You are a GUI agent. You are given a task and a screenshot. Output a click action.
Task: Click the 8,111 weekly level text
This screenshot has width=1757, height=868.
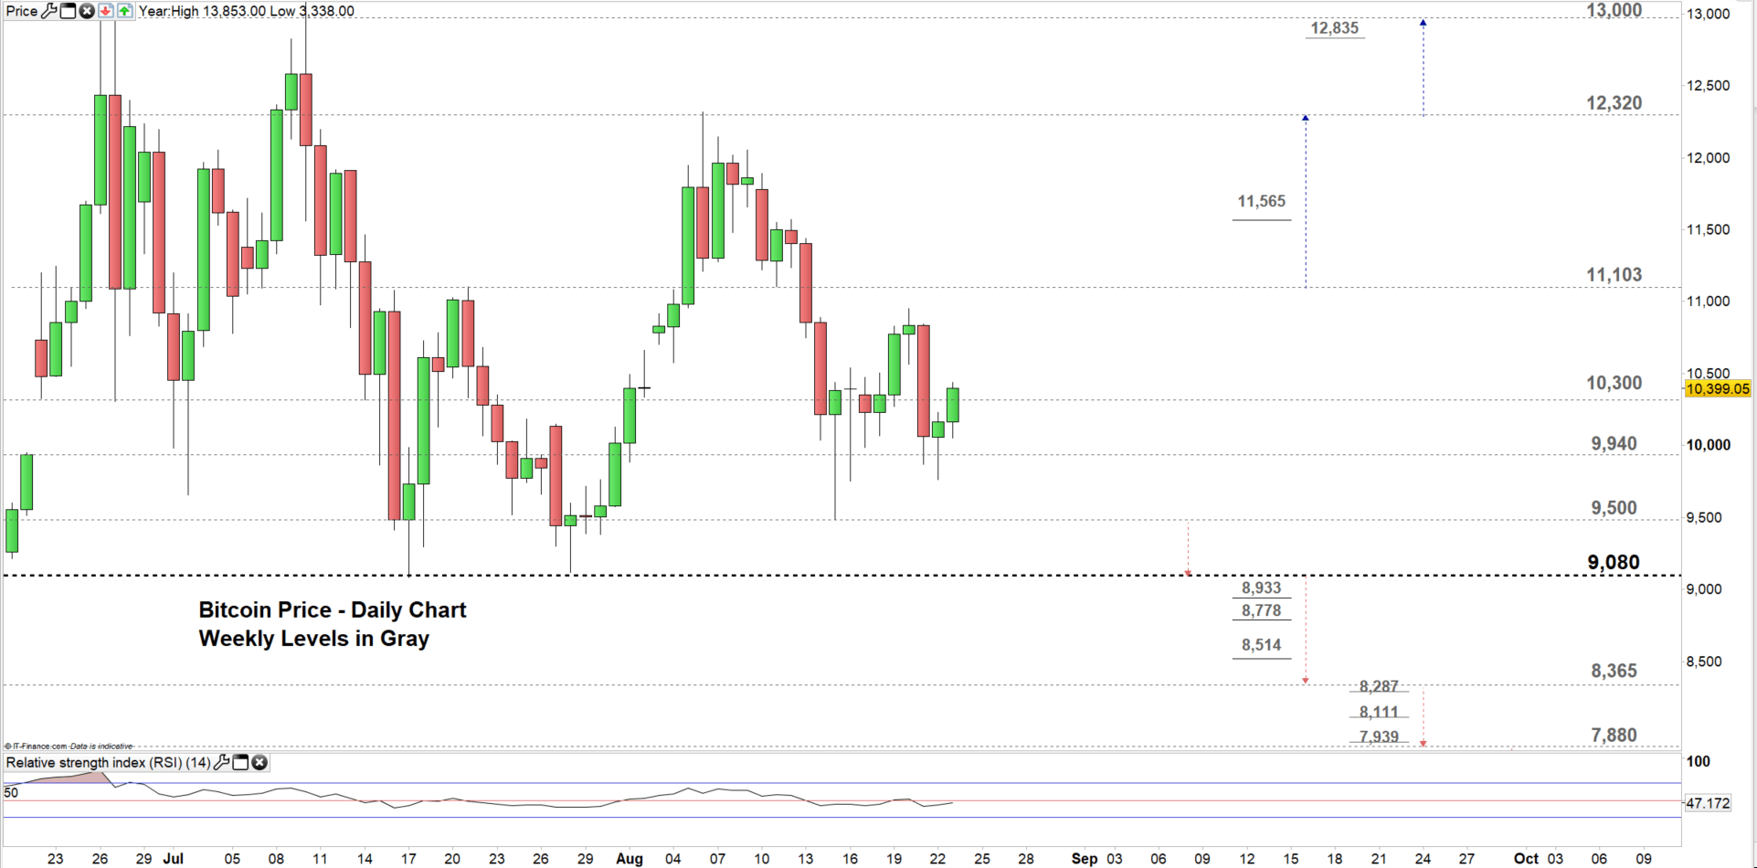click(1379, 713)
